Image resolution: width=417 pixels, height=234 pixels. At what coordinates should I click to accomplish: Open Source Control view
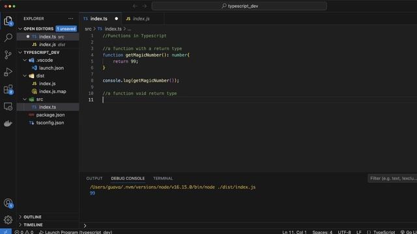coord(8,55)
